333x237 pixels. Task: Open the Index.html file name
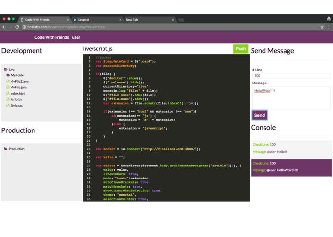[x=18, y=93]
